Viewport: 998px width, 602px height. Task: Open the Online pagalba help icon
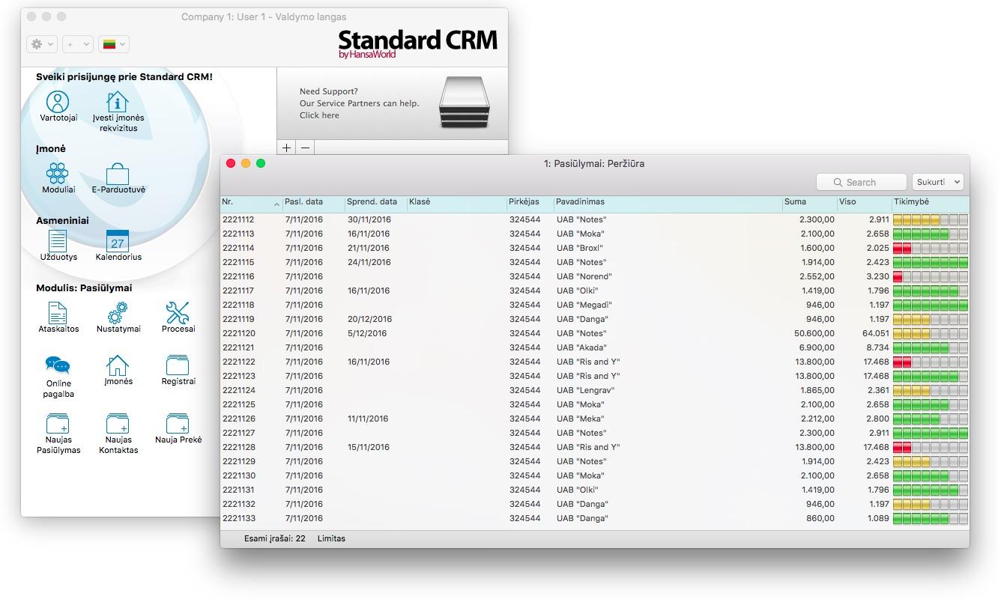[58, 366]
